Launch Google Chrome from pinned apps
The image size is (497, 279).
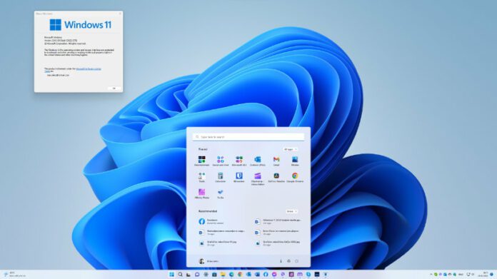295,178
